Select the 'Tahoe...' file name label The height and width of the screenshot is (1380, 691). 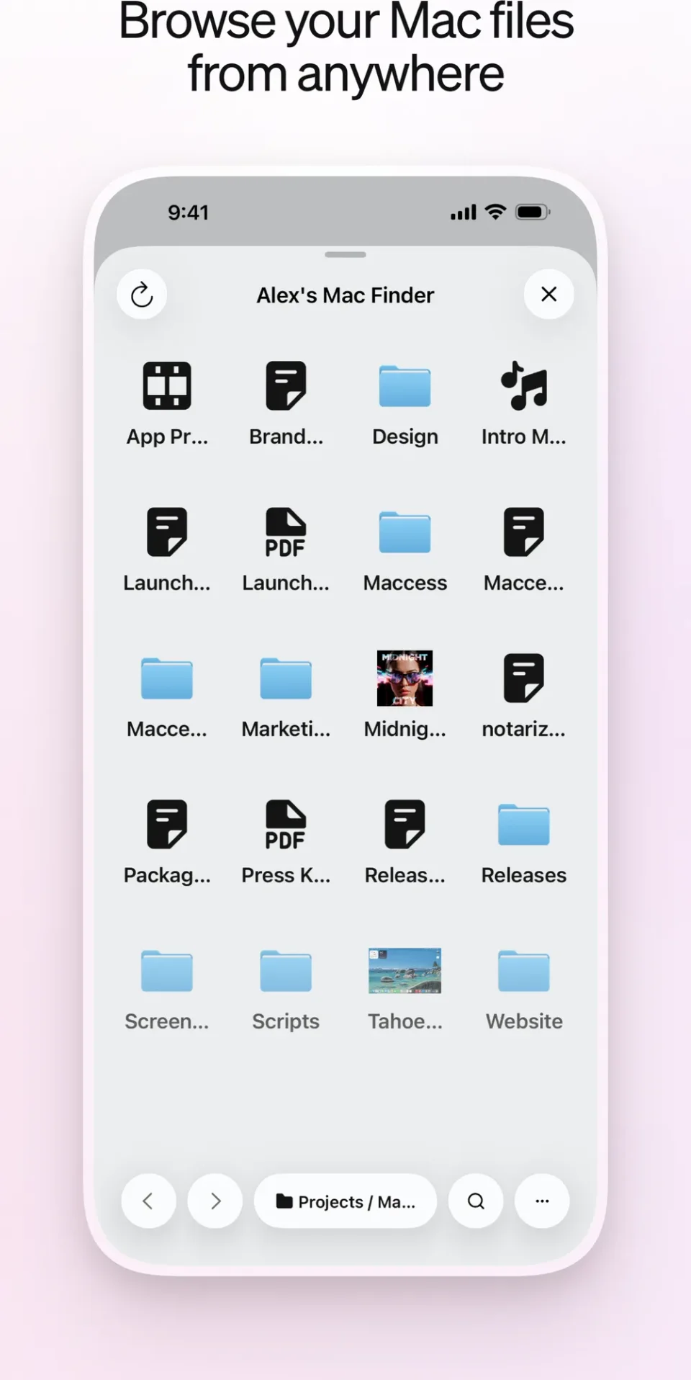tap(405, 1021)
